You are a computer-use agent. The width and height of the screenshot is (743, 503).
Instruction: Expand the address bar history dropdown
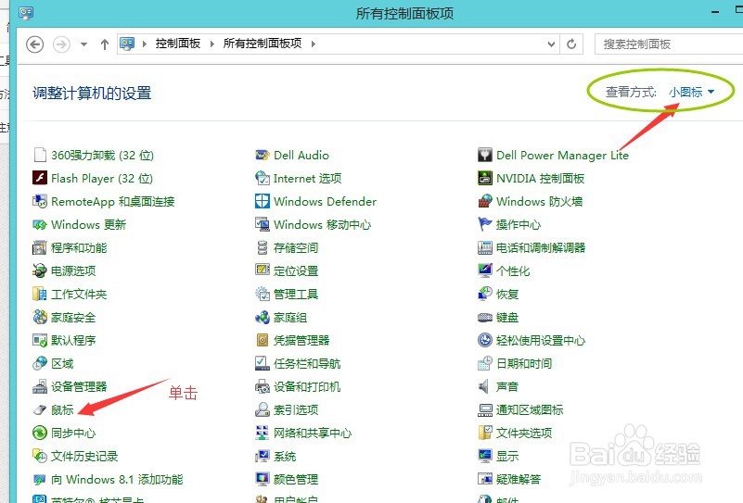click(x=551, y=44)
